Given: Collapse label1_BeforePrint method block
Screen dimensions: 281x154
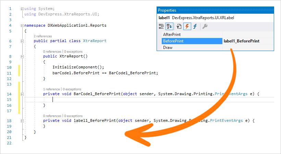Looking at the screenshot, I should [22, 121].
